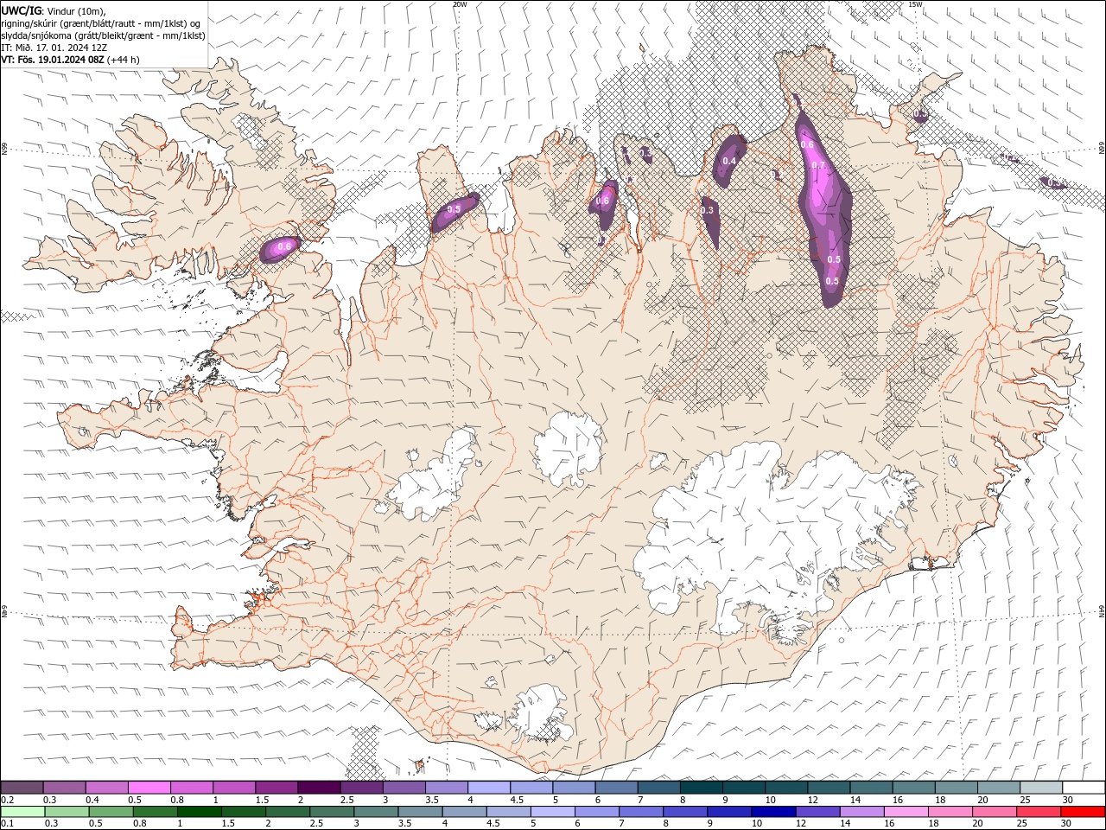Pick bottom-row green swatch starting at 0.5
Viewport: 1106px width, 830px height.
[112, 812]
